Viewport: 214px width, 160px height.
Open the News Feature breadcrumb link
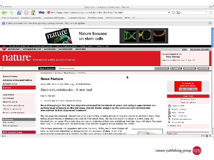[70, 73]
